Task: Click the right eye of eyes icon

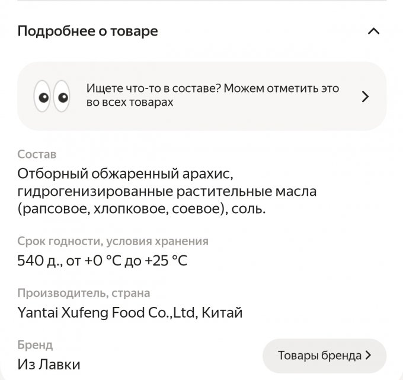Action: pos(62,96)
